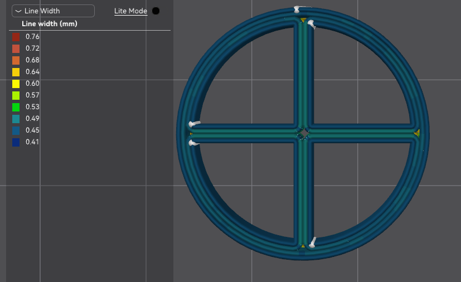Select the 0.45 blue color swatch
This screenshot has height=282, width=461.
pyautogui.click(x=16, y=130)
